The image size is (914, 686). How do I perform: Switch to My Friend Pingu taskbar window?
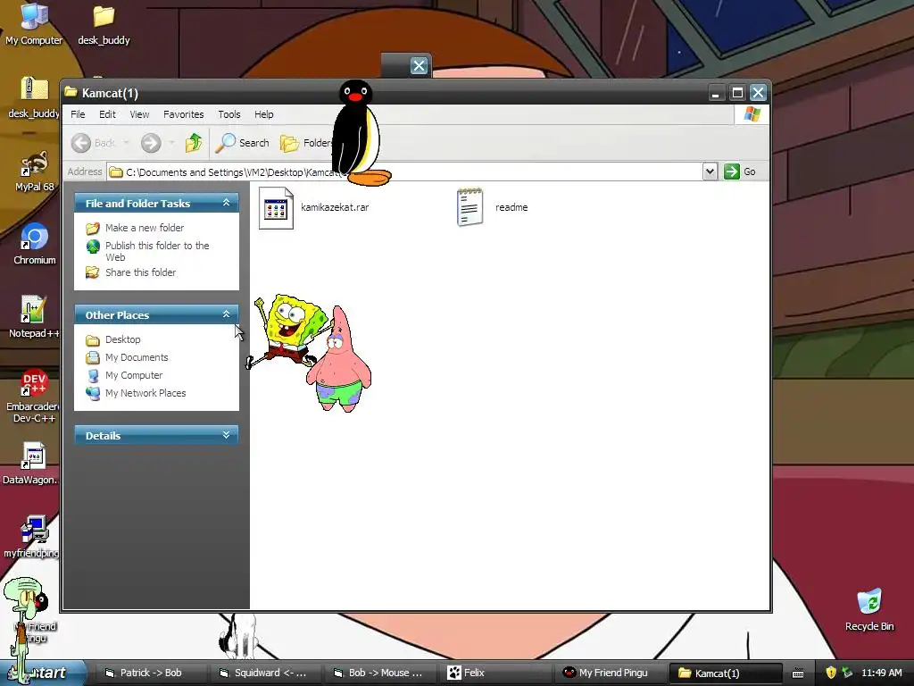pos(609,673)
